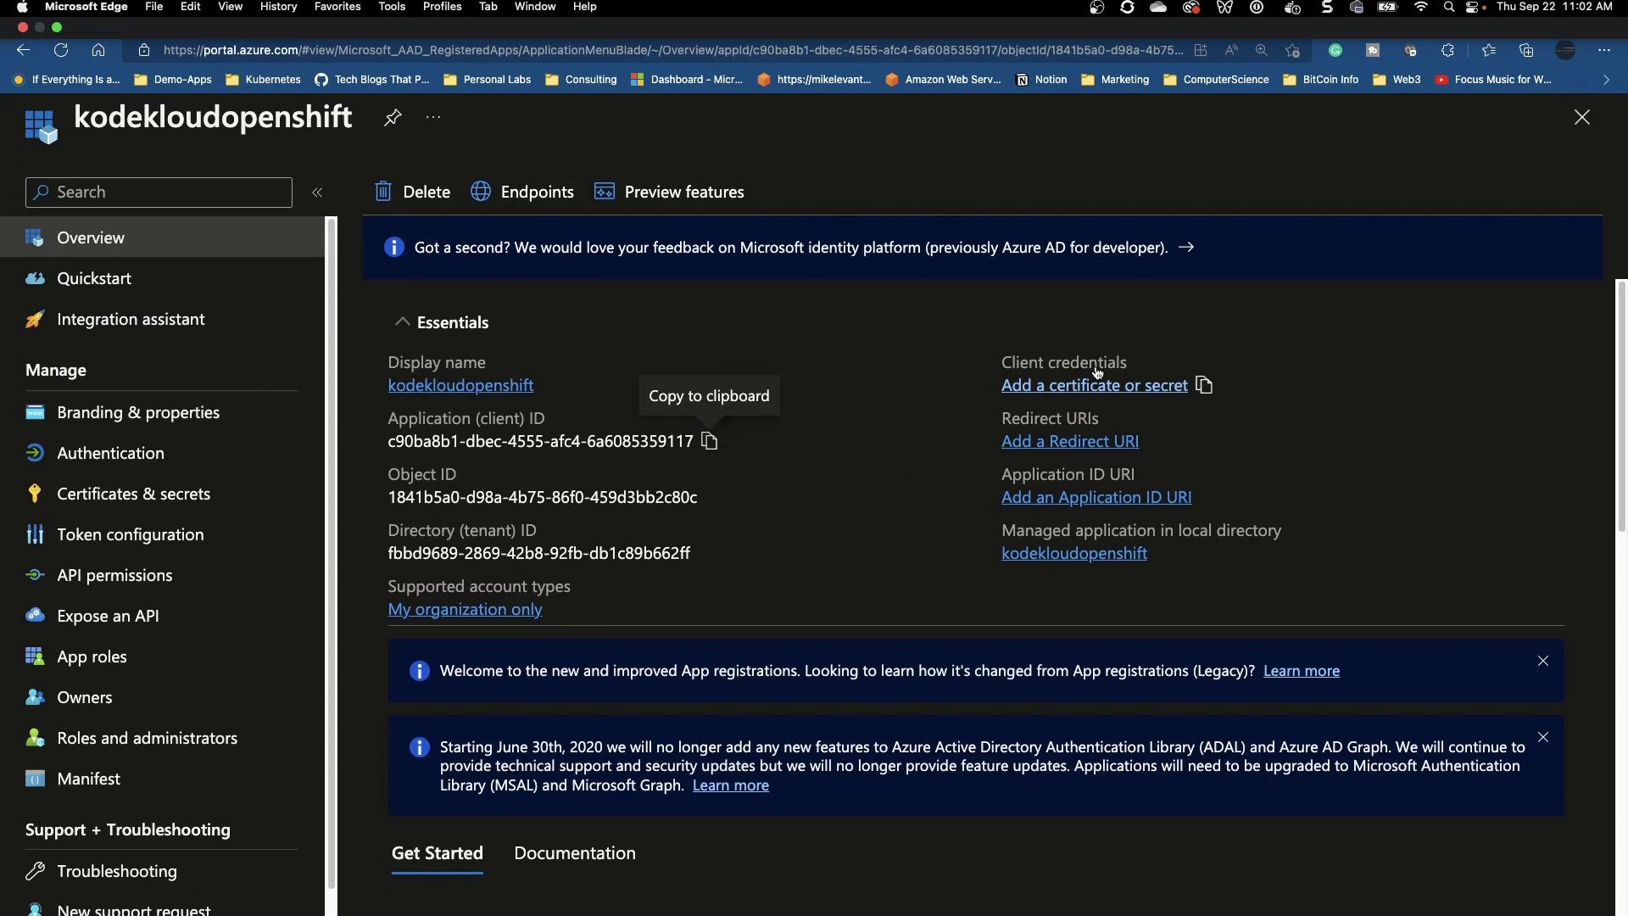Image resolution: width=1628 pixels, height=916 pixels.
Task: Open Edge settings and more menu
Action: pyautogui.click(x=1603, y=50)
